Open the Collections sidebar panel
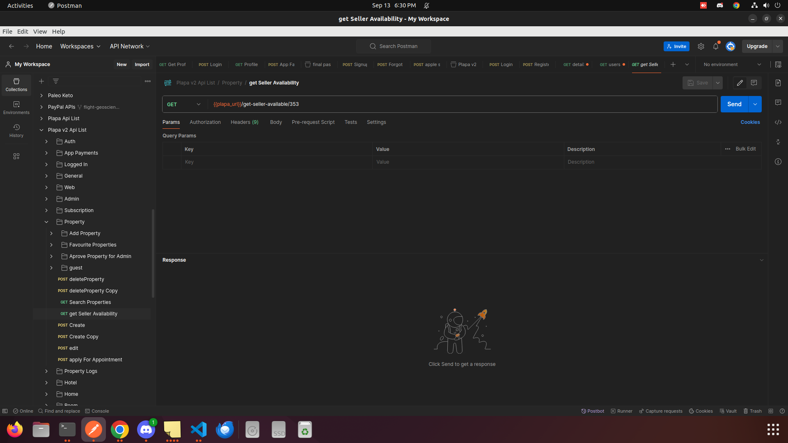This screenshot has height=443, width=788. (x=16, y=85)
